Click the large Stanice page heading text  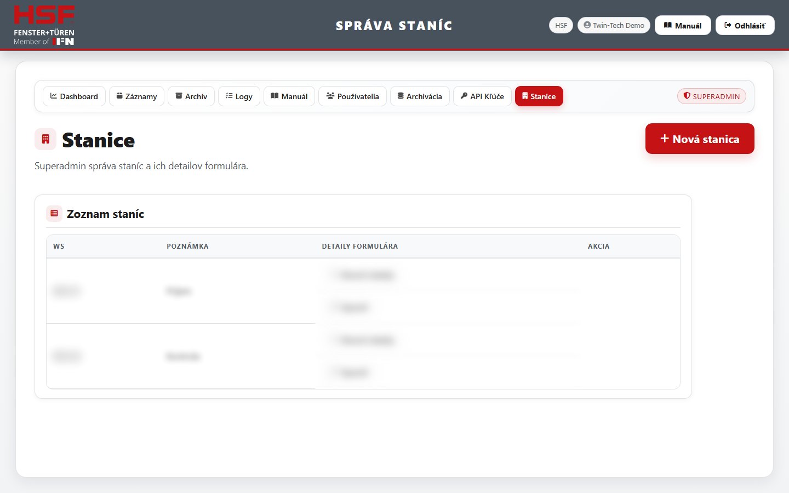point(99,140)
